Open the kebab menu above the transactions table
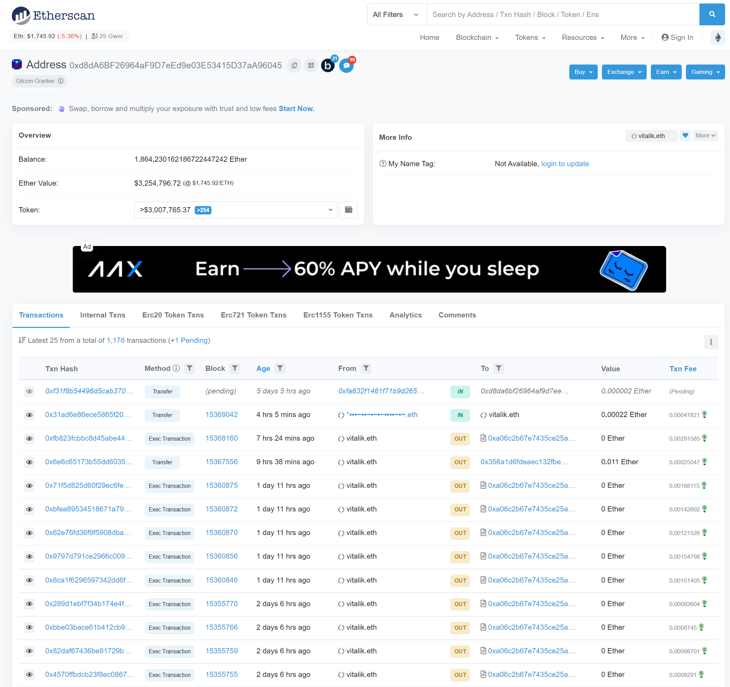This screenshot has width=730, height=687. [711, 342]
